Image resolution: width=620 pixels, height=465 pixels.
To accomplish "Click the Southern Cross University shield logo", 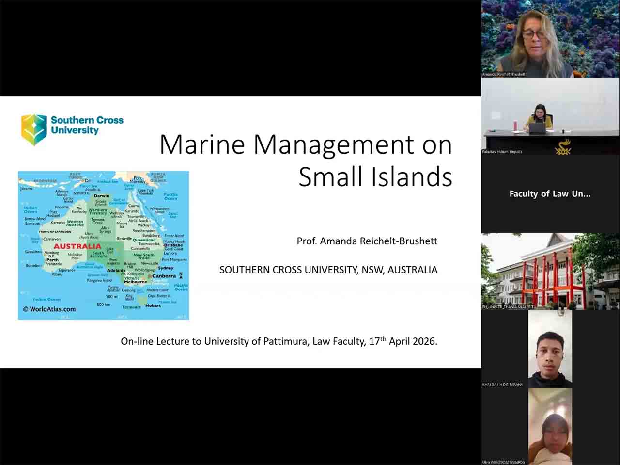I will click(x=33, y=129).
